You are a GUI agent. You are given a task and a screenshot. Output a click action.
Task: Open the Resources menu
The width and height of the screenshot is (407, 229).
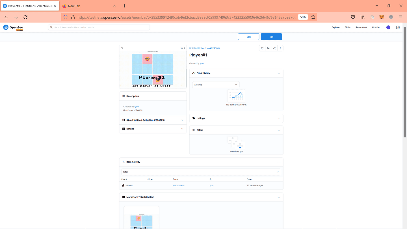[361, 27]
